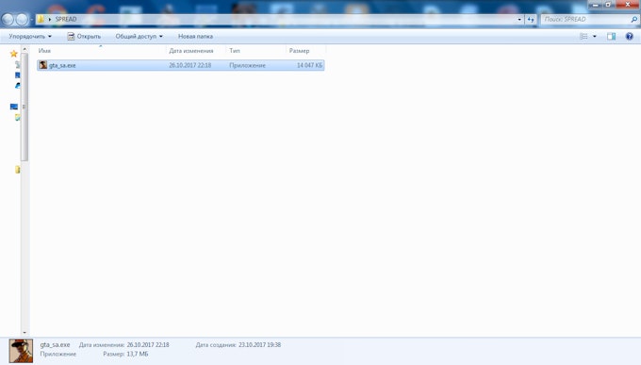The width and height of the screenshot is (641, 365).
Task: Select gta_sa.exe file name in list
Action: point(62,65)
